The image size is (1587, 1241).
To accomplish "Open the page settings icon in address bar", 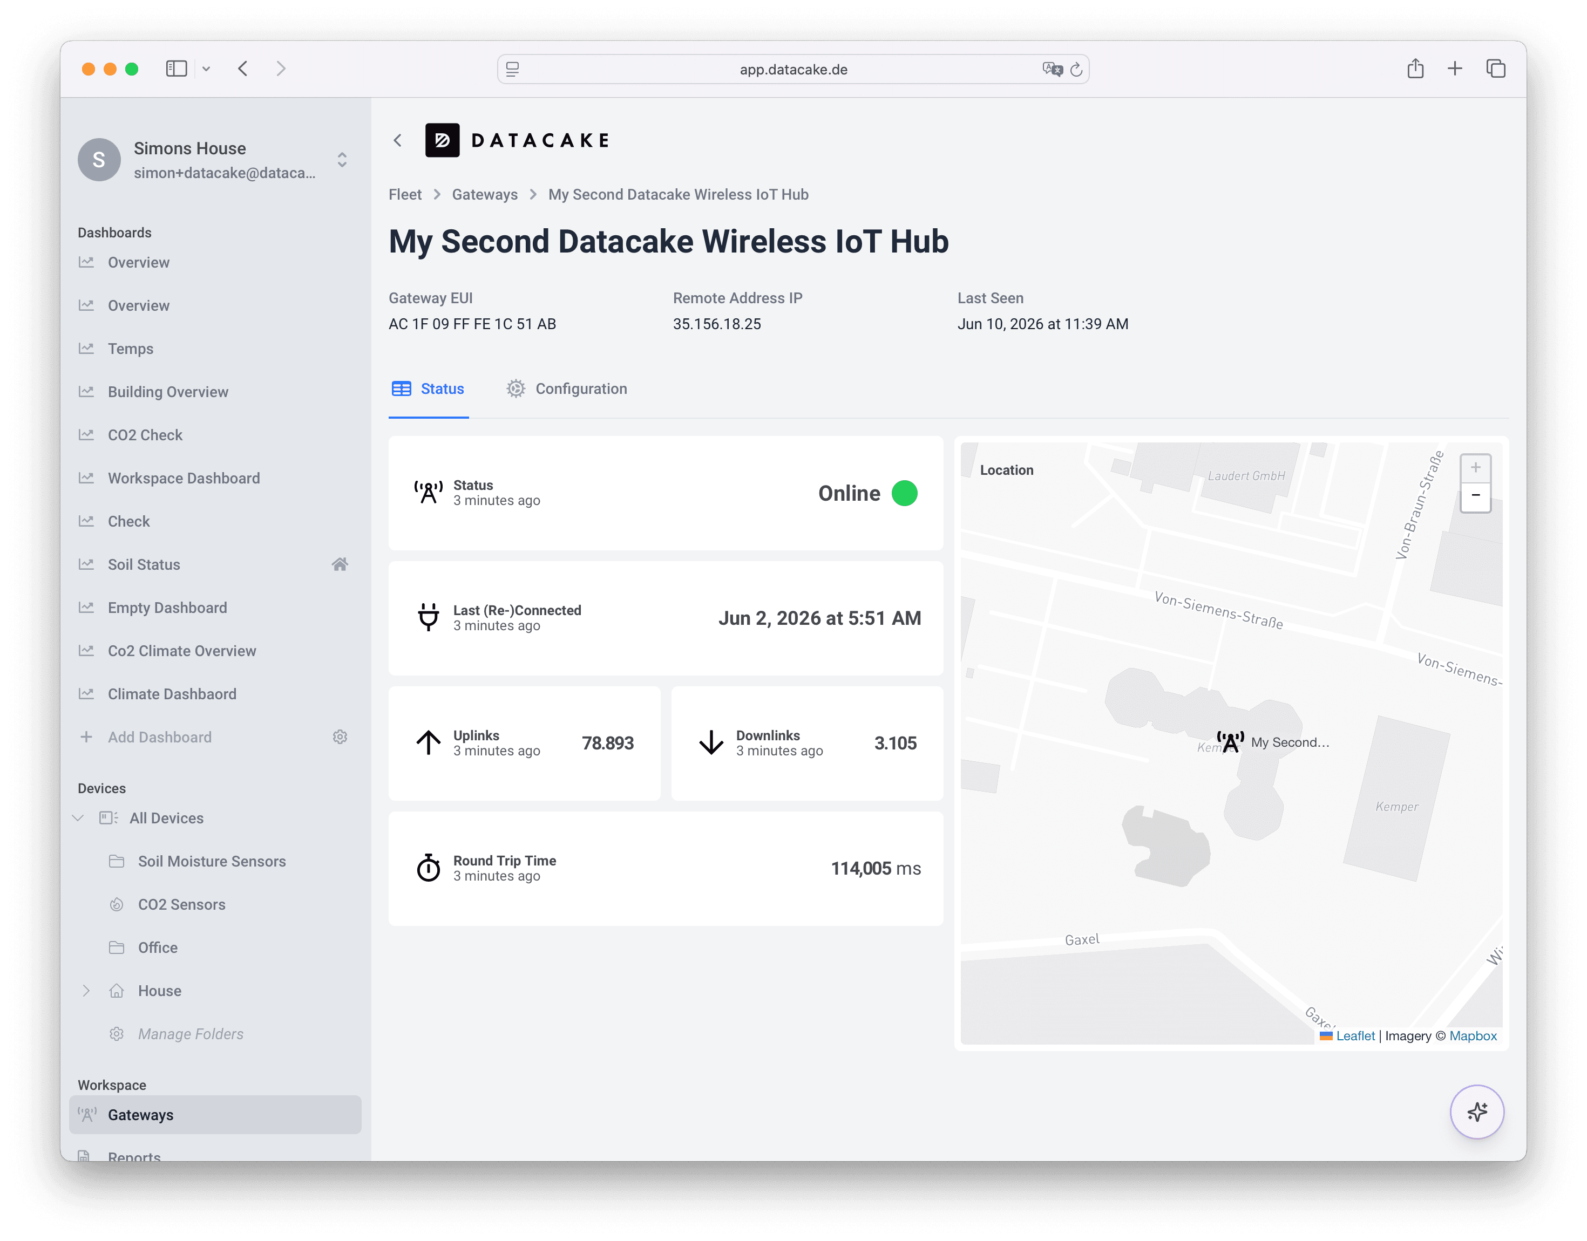I will [x=512, y=69].
